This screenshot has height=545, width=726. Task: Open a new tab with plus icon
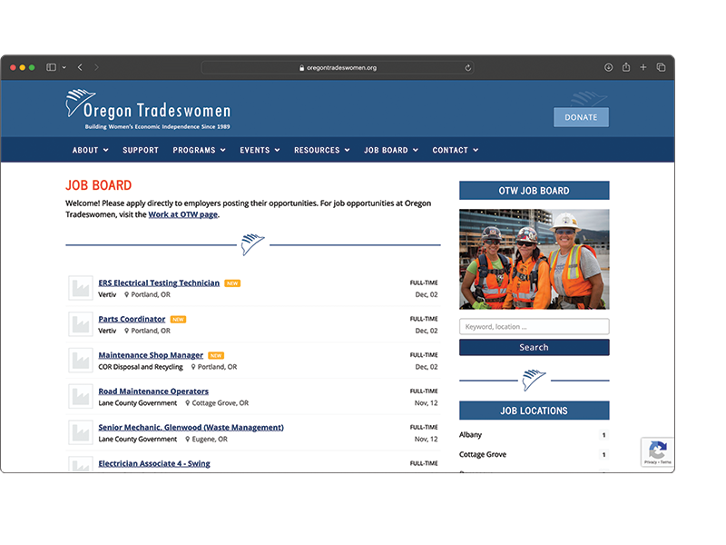point(643,67)
